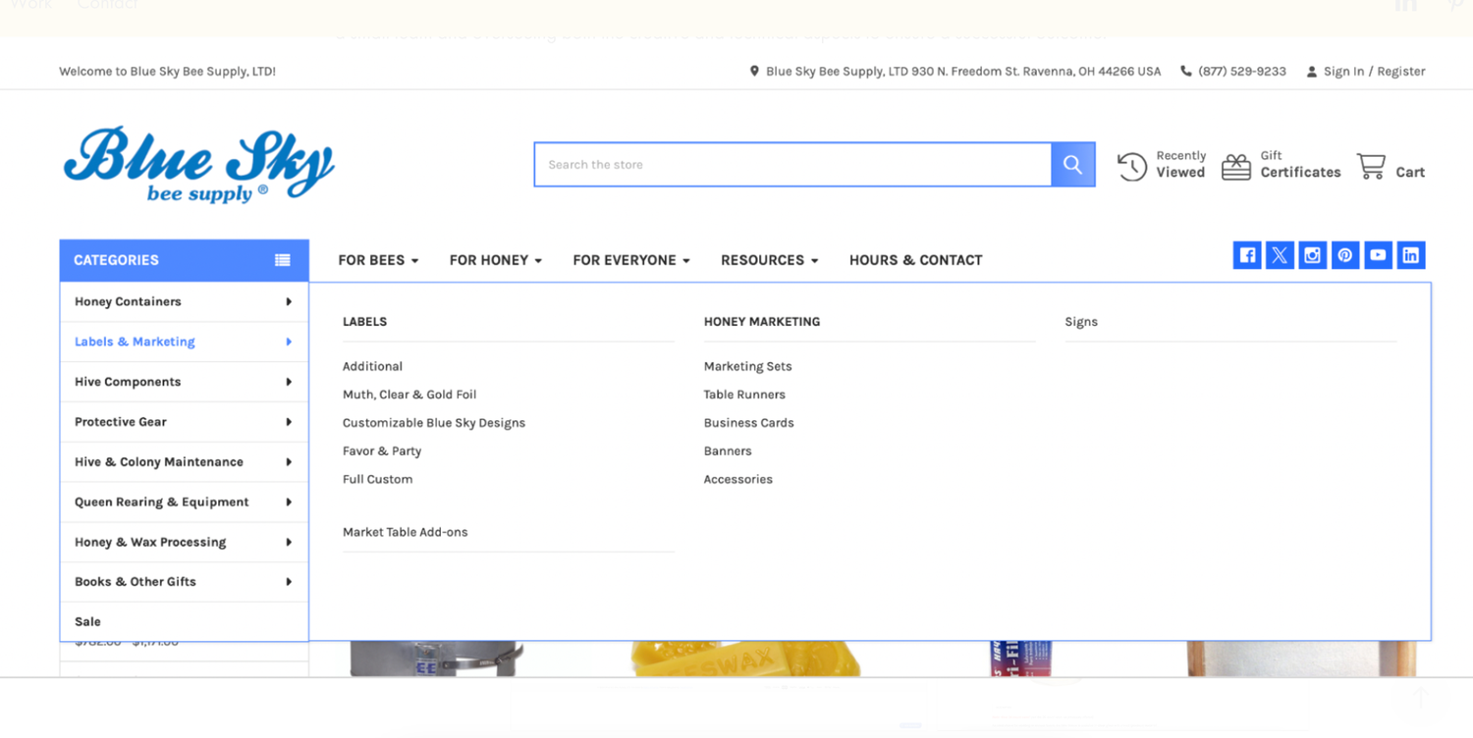Open the Signs link

(x=1081, y=322)
